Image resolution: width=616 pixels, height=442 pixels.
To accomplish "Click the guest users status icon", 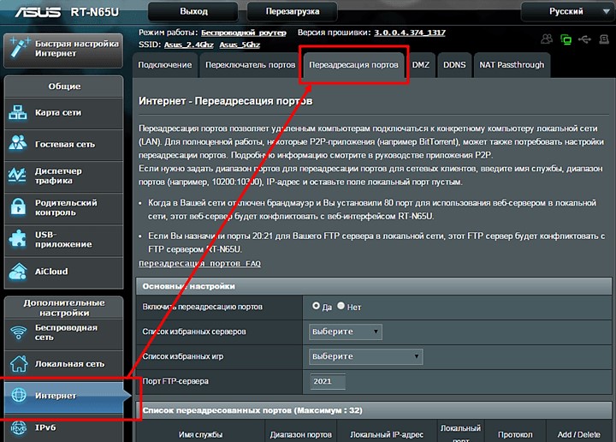I will tap(547, 39).
